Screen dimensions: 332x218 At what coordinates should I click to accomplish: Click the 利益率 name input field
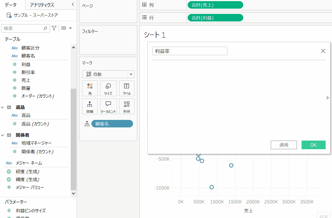click(x=189, y=51)
